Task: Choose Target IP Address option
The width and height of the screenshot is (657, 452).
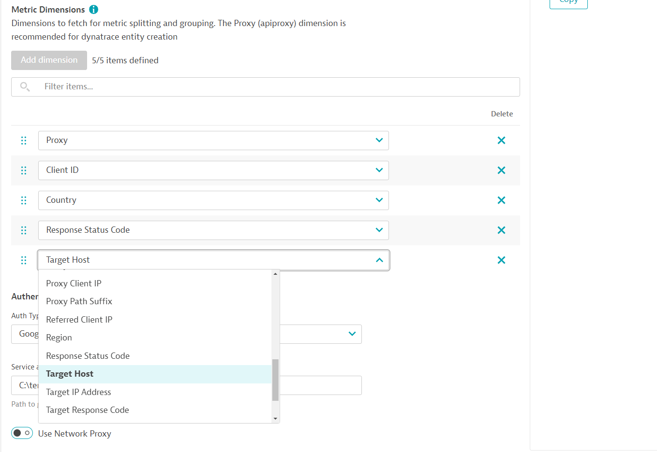Action: point(155,392)
